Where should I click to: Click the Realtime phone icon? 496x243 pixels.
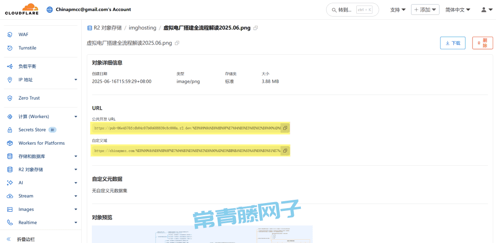10,222
